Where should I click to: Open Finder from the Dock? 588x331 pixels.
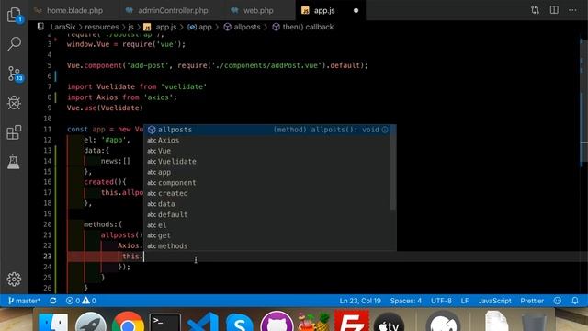53,322
